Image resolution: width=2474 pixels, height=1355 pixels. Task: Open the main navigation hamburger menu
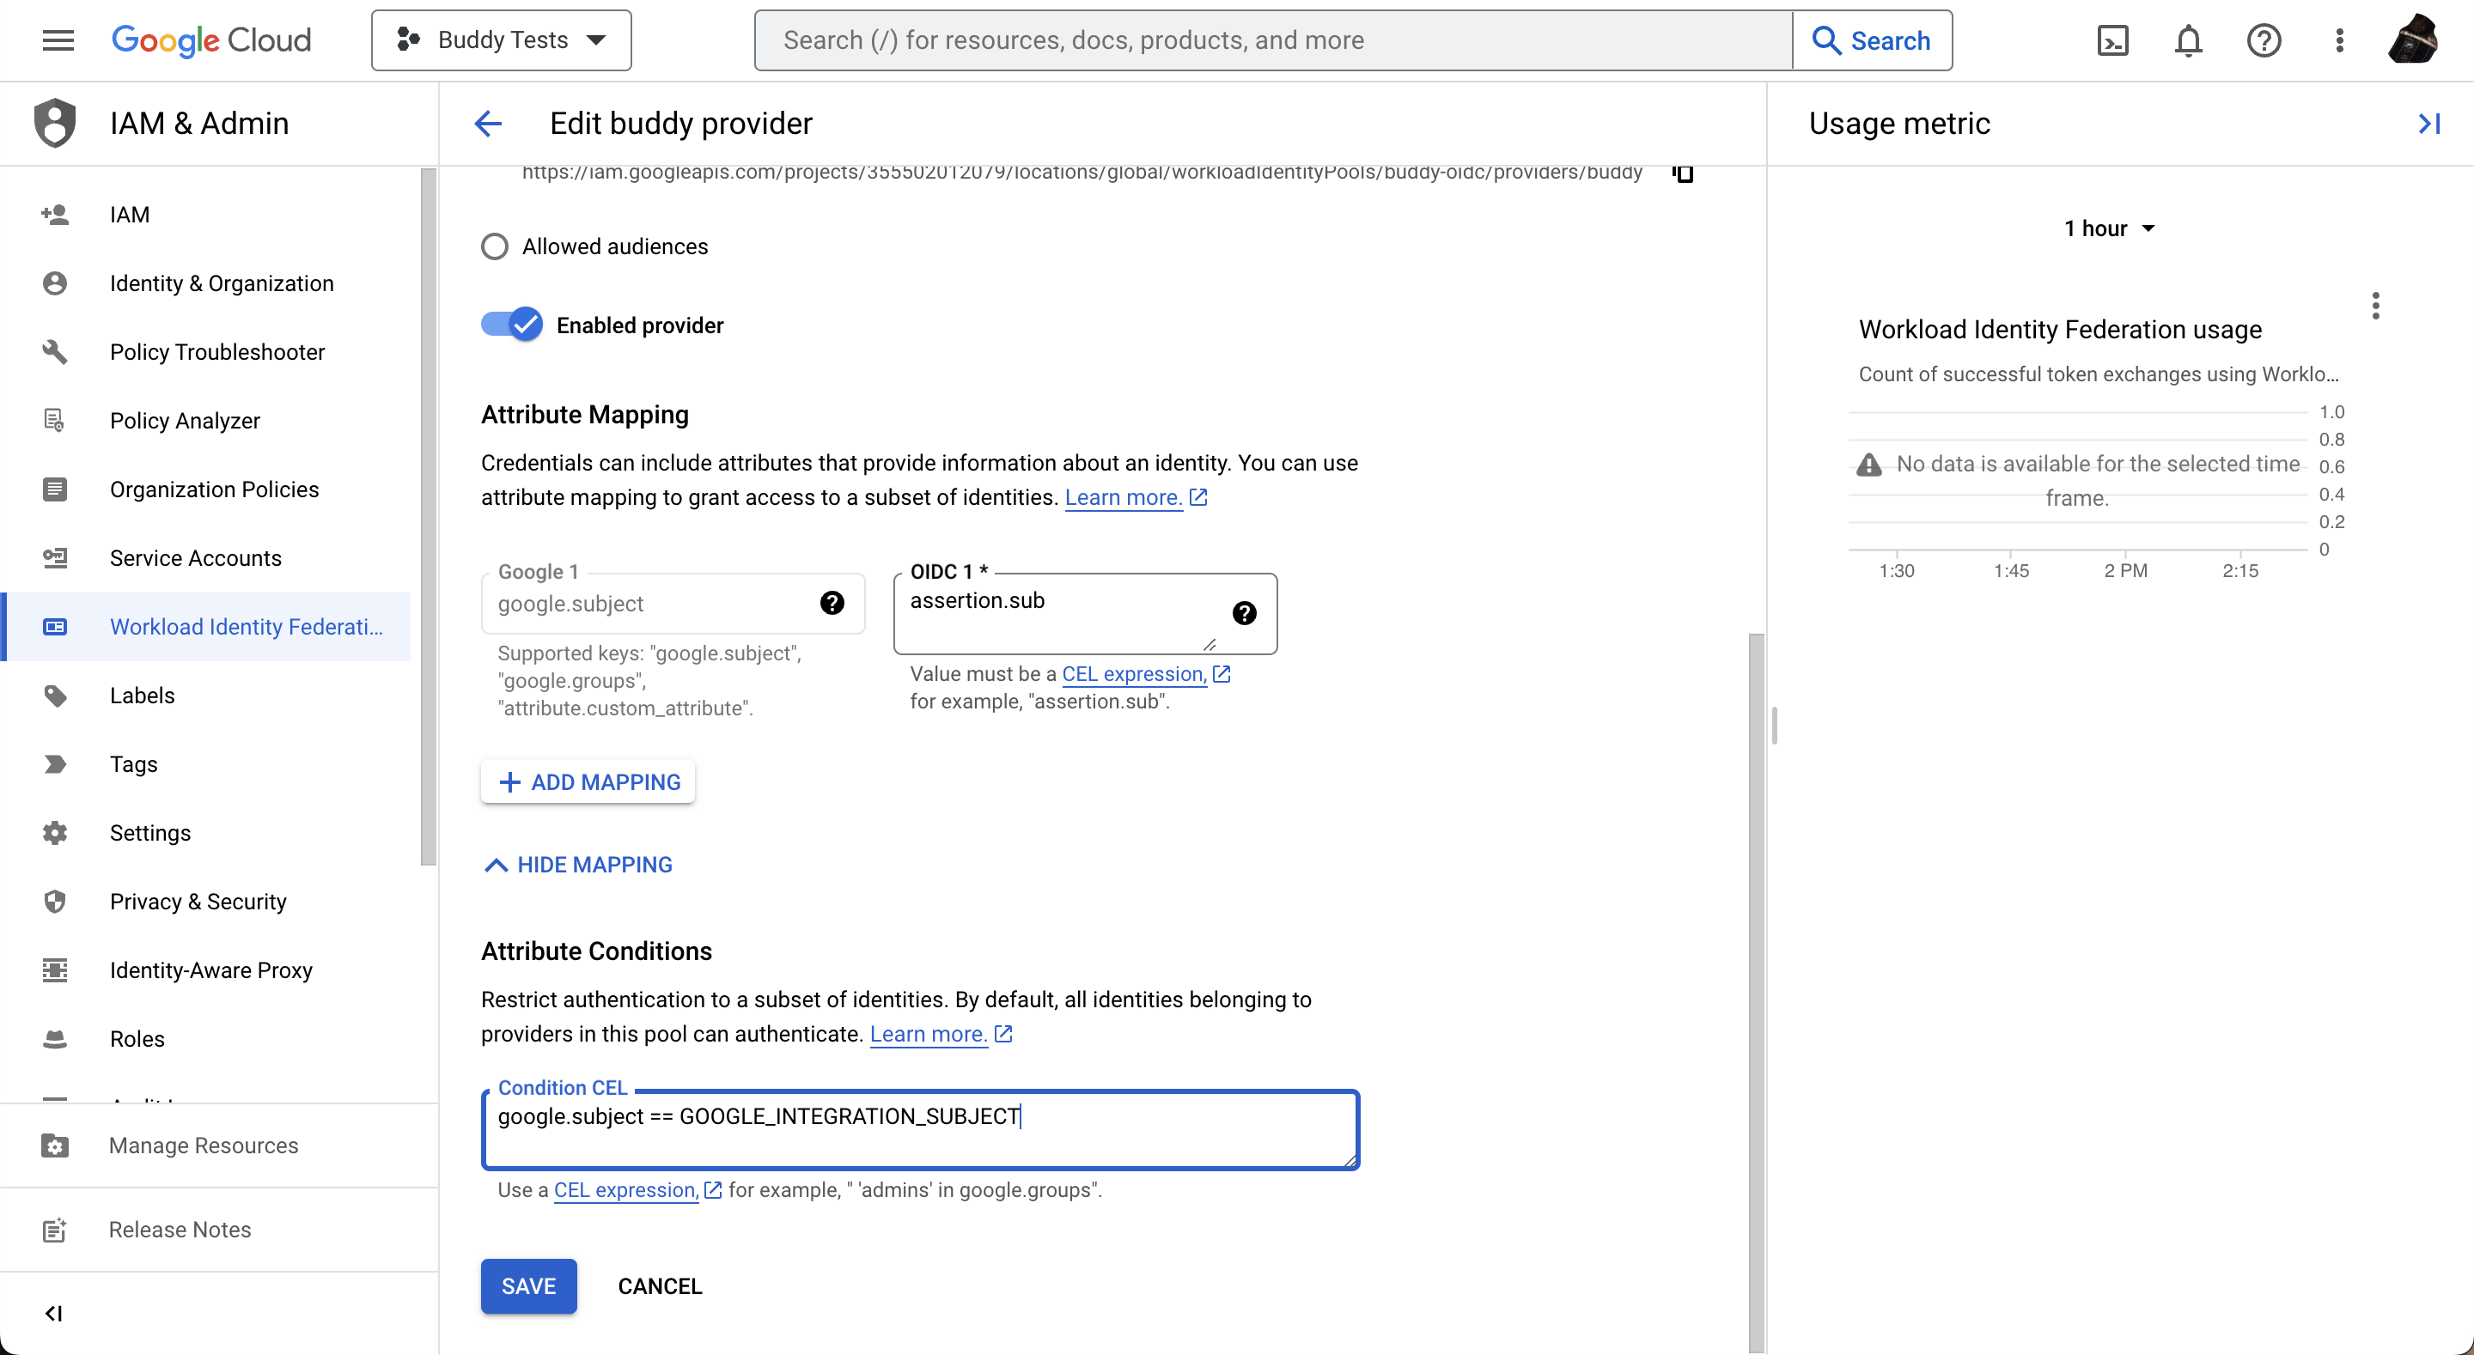(58, 40)
